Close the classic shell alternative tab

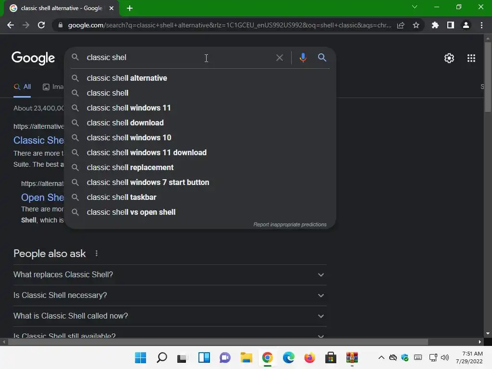[x=111, y=8]
